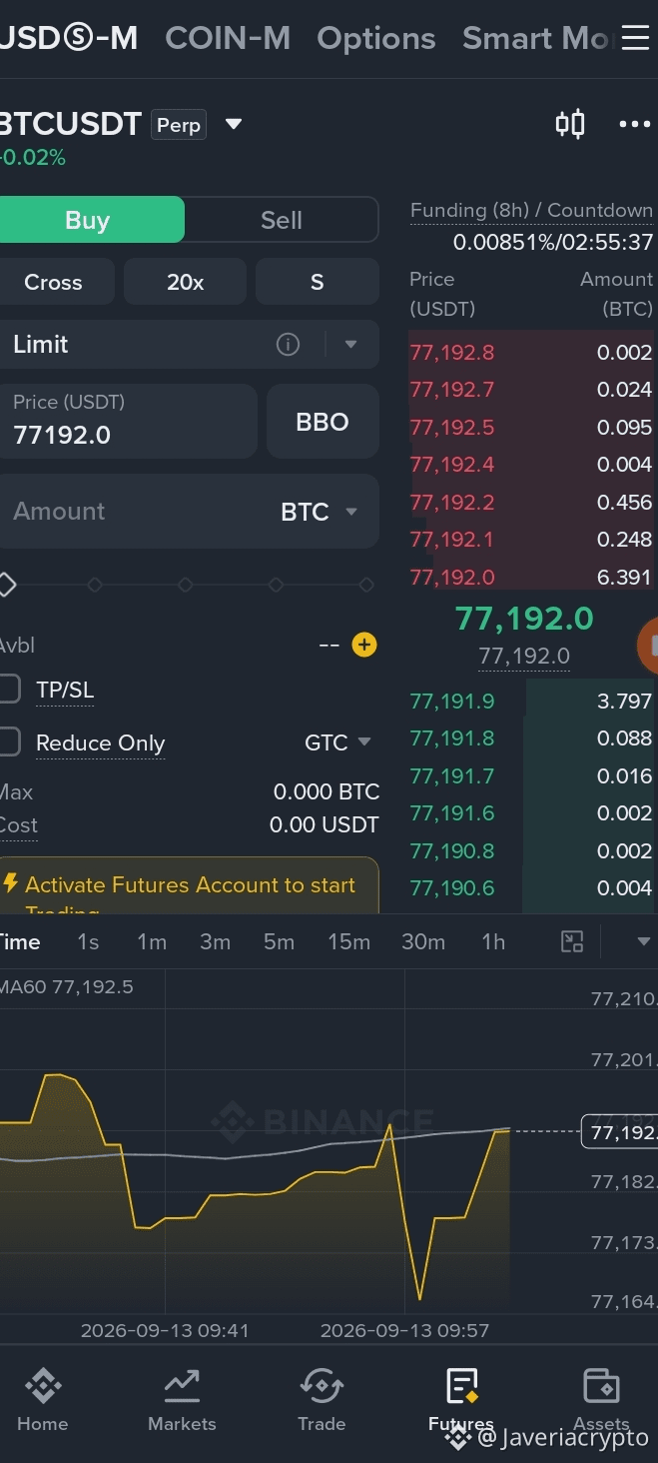
Task: Open Markets from bottom navigation
Action: (x=182, y=1400)
